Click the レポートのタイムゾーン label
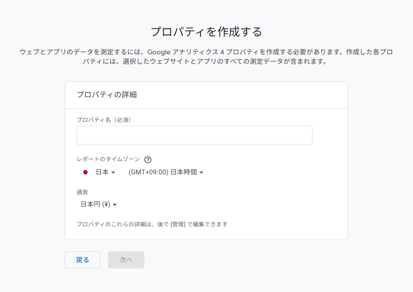Image resolution: width=413 pixels, height=292 pixels. pyautogui.click(x=108, y=159)
